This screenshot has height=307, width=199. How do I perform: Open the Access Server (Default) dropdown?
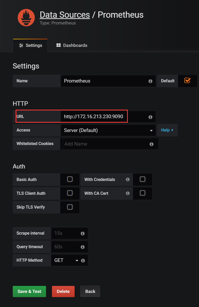tap(108, 130)
